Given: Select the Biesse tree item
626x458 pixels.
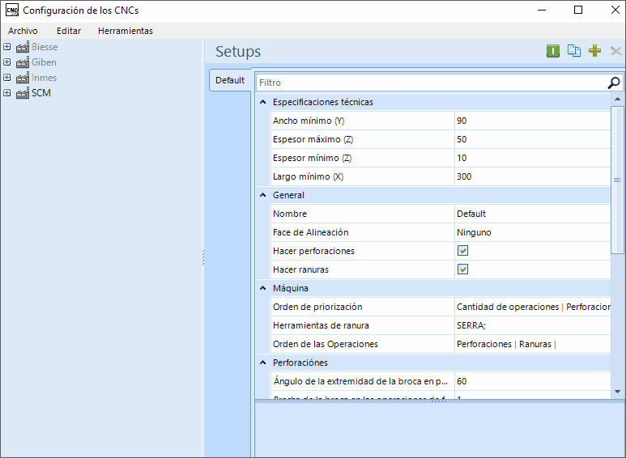Looking at the screenshot, I should click(45, 47).
